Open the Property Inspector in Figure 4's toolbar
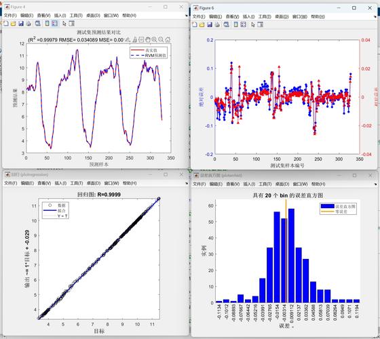This screenshot has height=339, width=380. click(71, 24)
